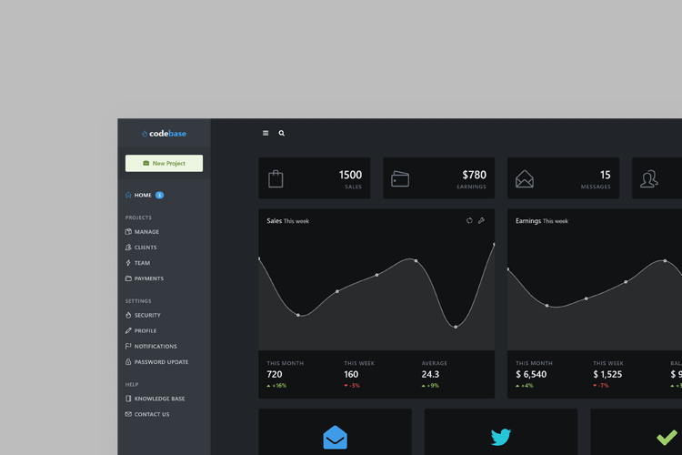Click the Twitter bird icon
This screenshot has width=682, height=455.
(501, 438)
